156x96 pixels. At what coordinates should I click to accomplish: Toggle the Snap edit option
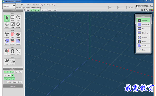[14, 82]
